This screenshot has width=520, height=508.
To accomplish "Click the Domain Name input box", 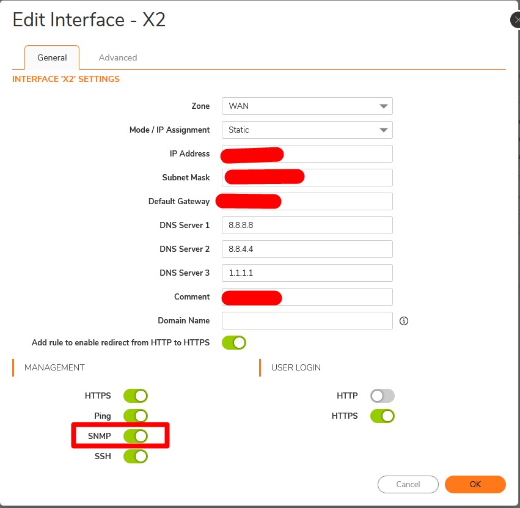I will [x=307, y=320].
